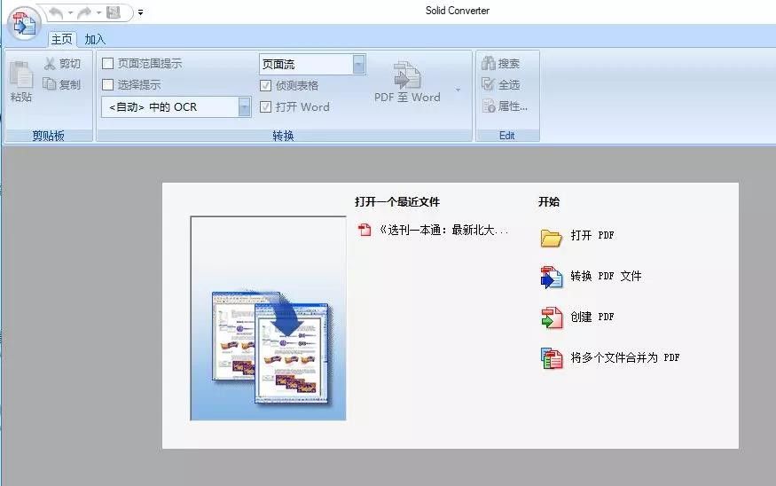Switch to the 加入 ribbon tab
This screenshot has height=486, width=776.
tap(95, 39)
